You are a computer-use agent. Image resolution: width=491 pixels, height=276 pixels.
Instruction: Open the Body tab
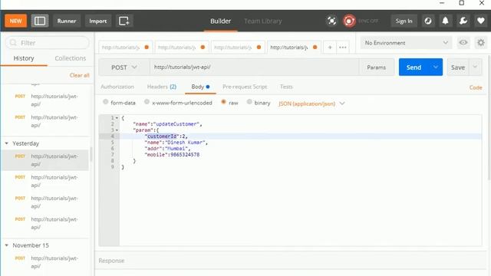(200, 87)
